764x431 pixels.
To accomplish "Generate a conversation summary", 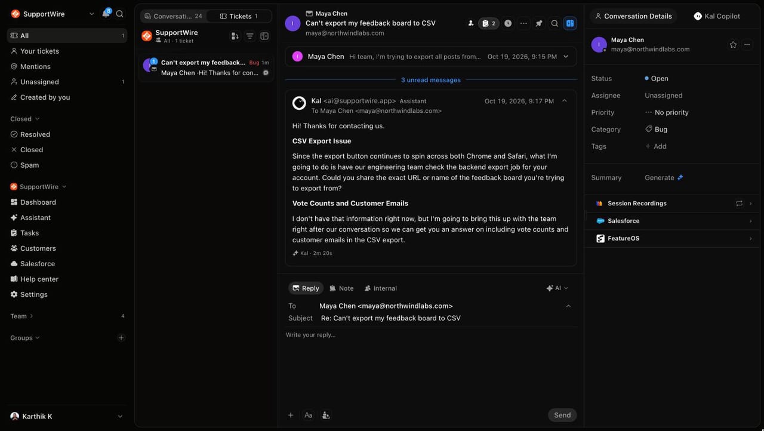I will point(664,178).
